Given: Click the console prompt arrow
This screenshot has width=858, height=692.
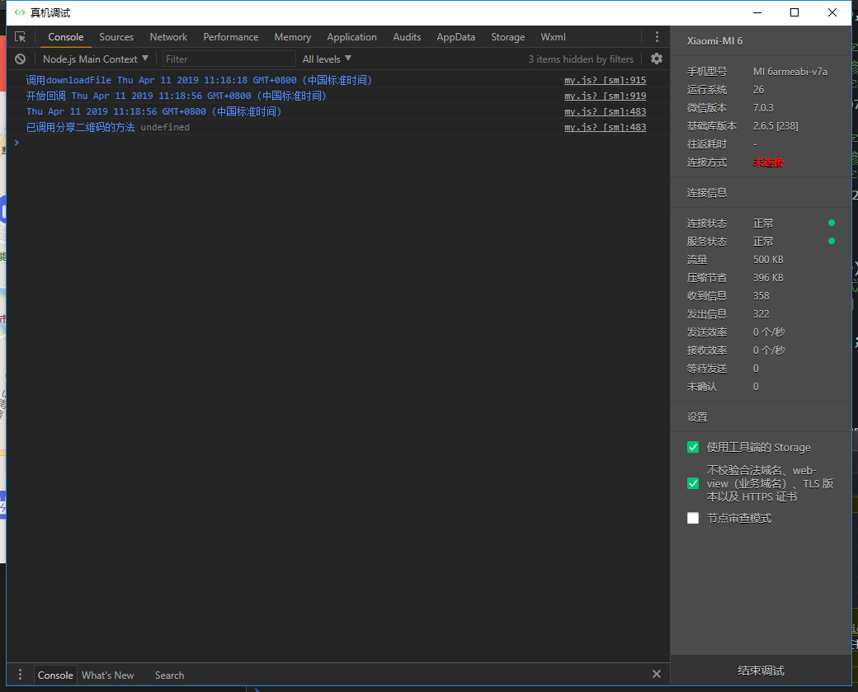Looking at the screenshot, I should [16, 143].
